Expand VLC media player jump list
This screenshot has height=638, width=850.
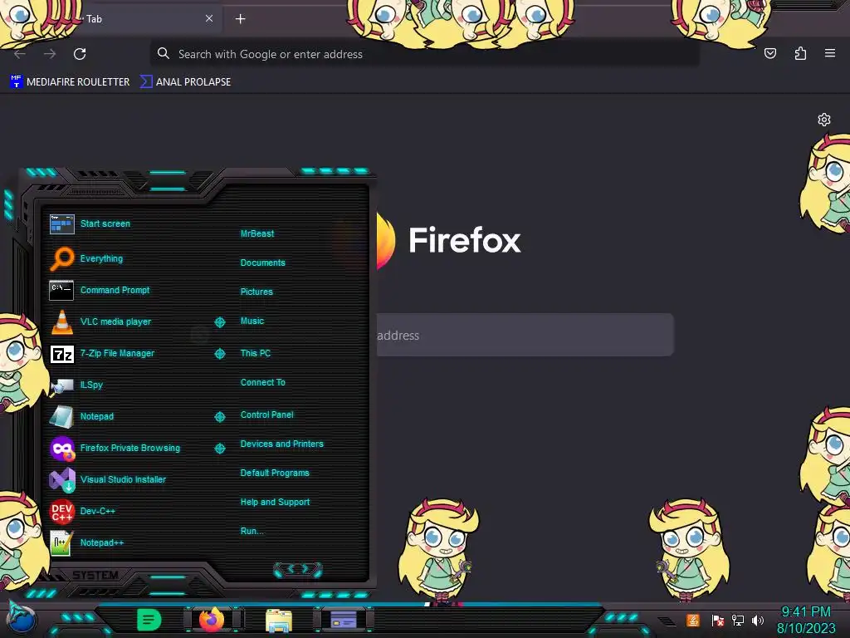tap(219, 322)
